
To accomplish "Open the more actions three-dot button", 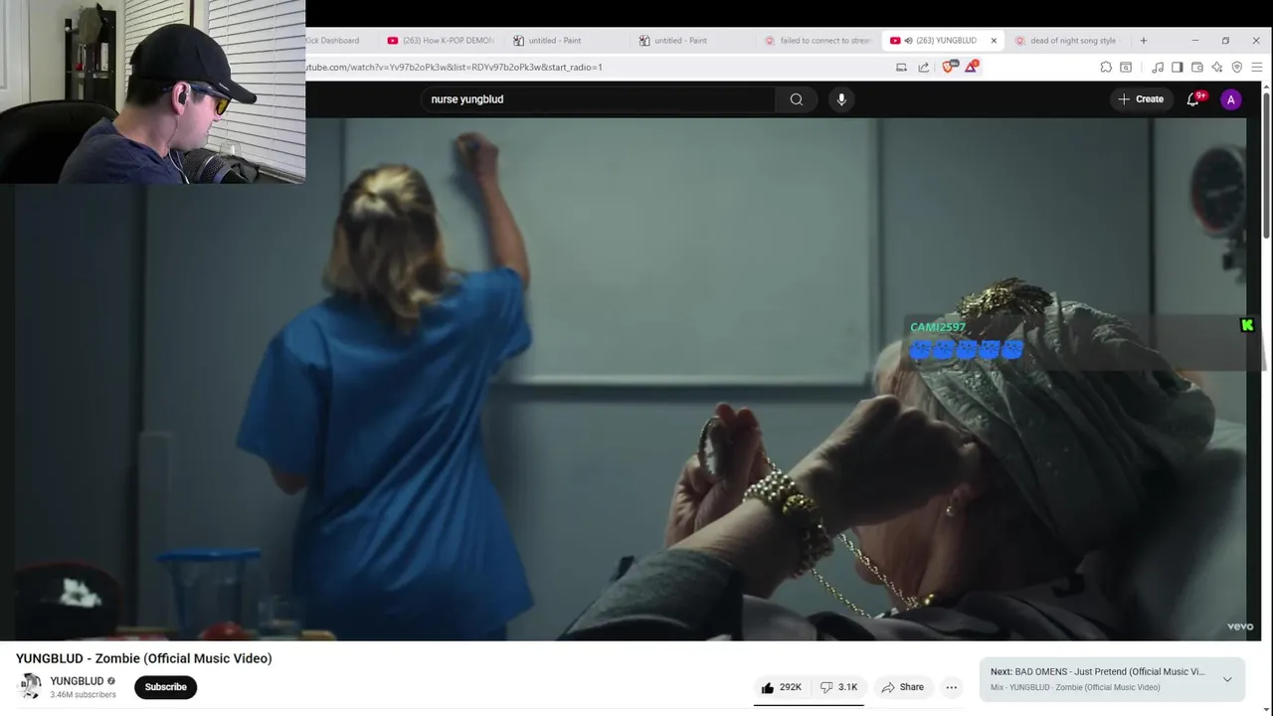I will tap(952, 687).
